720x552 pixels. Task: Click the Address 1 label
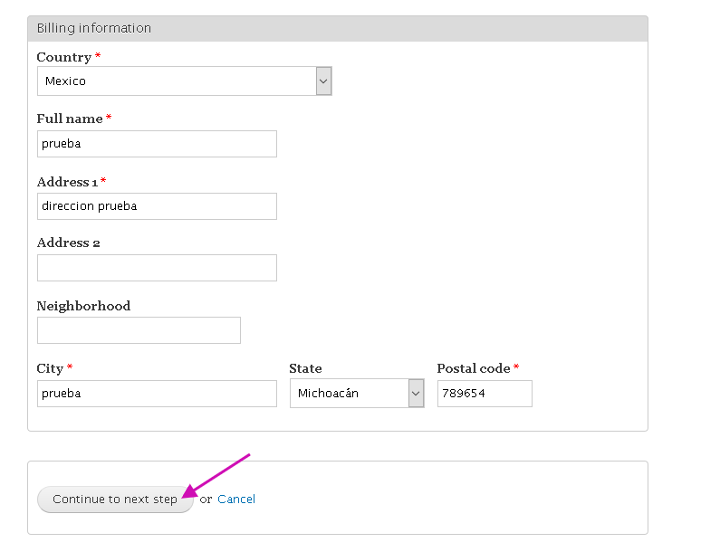(x=68, y=182)
